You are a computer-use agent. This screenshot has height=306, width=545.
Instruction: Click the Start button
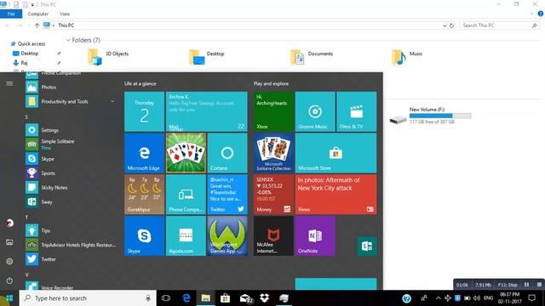(x=9, y=298)
